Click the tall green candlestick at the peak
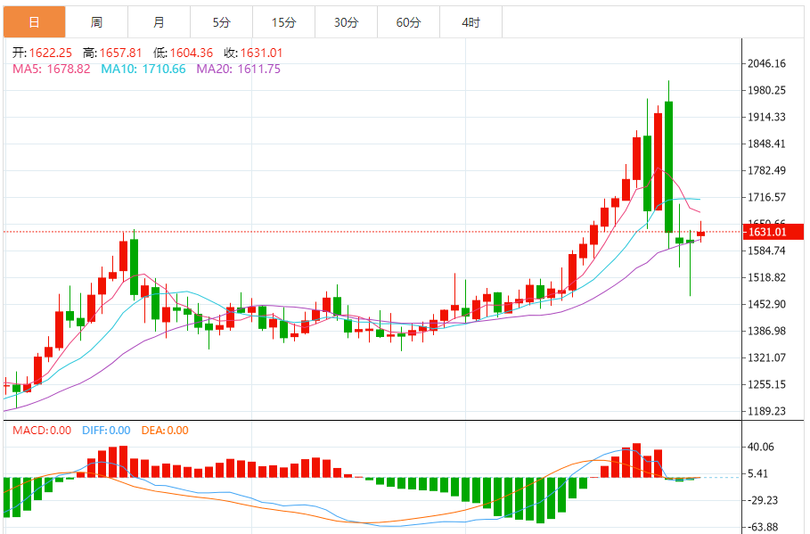The height and width of the screenshot is (534, 810). pyautogui.click(x=668, y=167)
